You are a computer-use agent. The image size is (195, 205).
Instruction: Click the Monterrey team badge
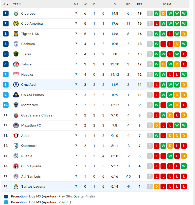[x=16, y=105]
